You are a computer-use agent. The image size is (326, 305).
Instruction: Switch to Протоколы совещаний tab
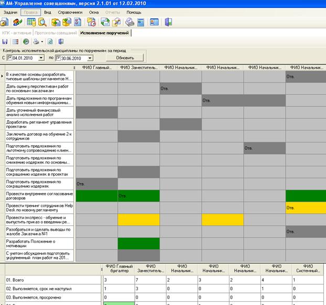[55, 32]
